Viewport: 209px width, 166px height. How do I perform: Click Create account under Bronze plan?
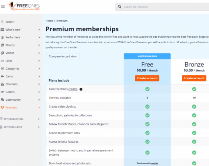tap(194, 78)
